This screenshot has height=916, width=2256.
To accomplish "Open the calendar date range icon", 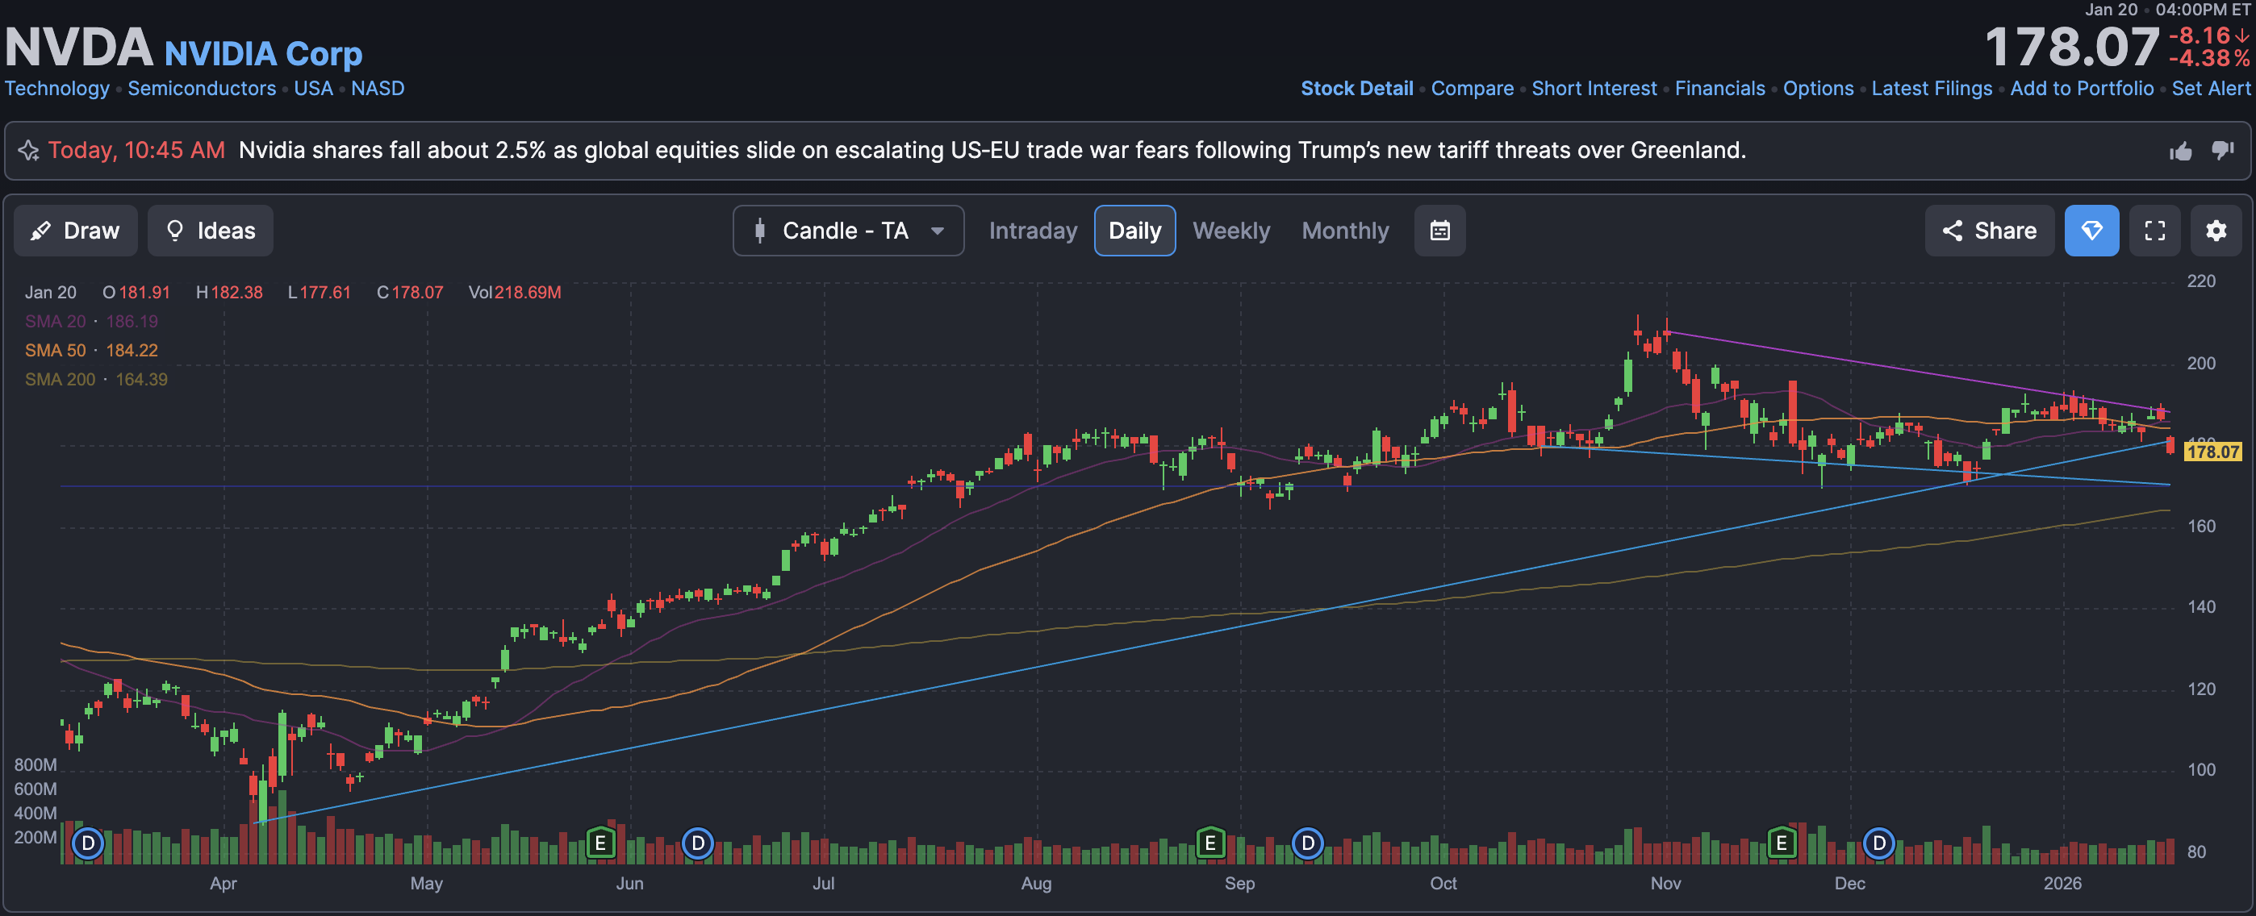I will (1439, 231).
